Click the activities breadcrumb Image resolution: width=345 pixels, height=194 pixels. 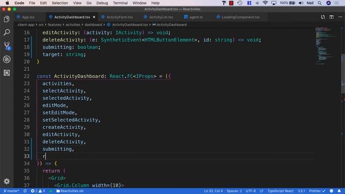tap(73, 25)
